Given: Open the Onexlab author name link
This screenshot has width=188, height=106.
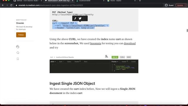Looking at the screenshot, I should click(20, 23).
